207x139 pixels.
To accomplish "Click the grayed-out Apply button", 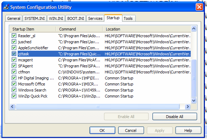I will click(160, 130).
